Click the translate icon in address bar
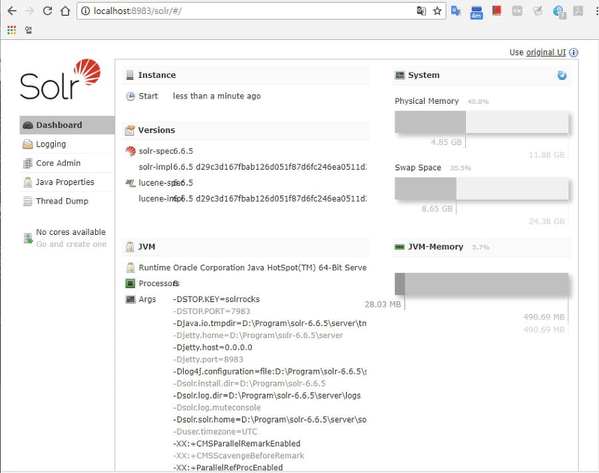 point(421,11)
